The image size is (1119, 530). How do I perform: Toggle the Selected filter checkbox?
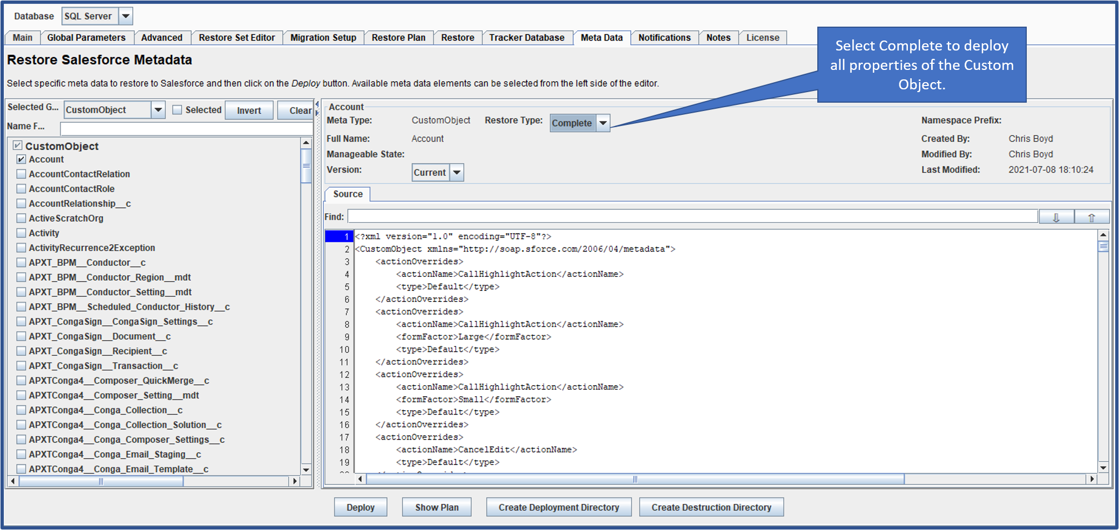177,110
